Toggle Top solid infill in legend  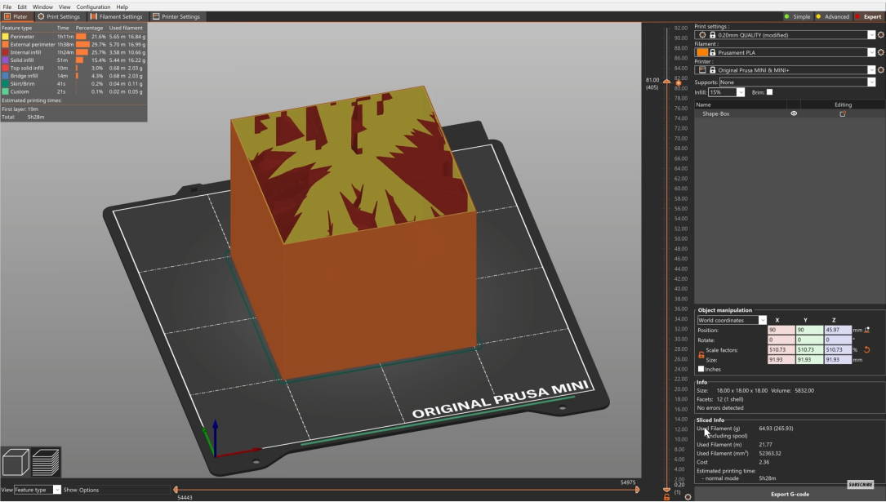click(23, 68)
